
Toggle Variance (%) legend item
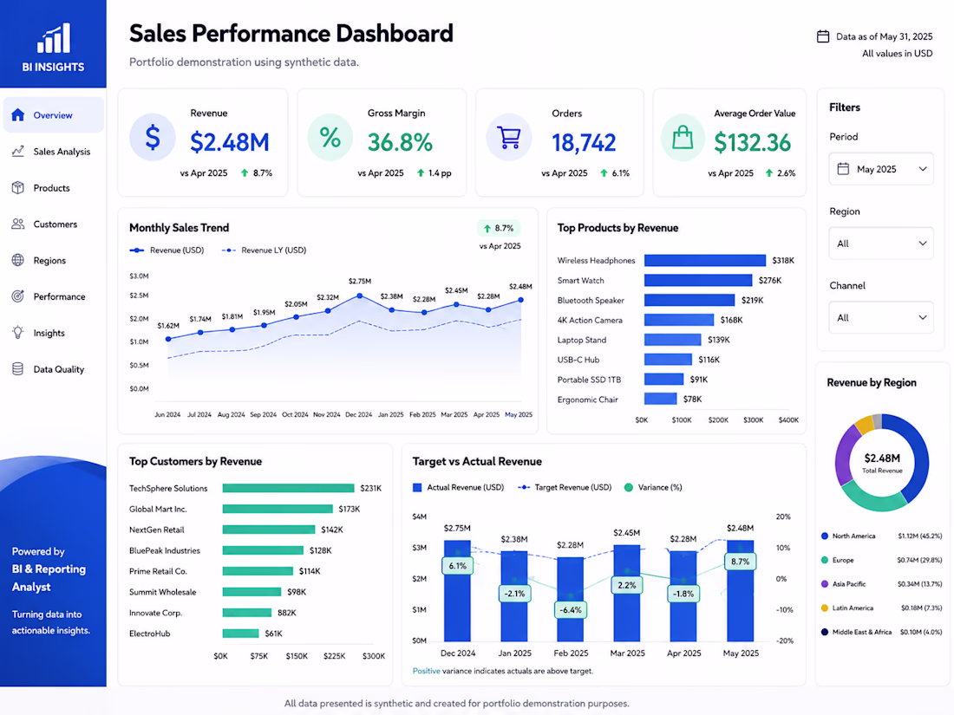point(653,488)
